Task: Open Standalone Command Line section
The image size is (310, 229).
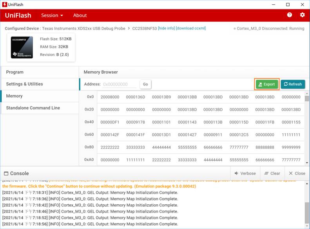Action: coord(33,108)
